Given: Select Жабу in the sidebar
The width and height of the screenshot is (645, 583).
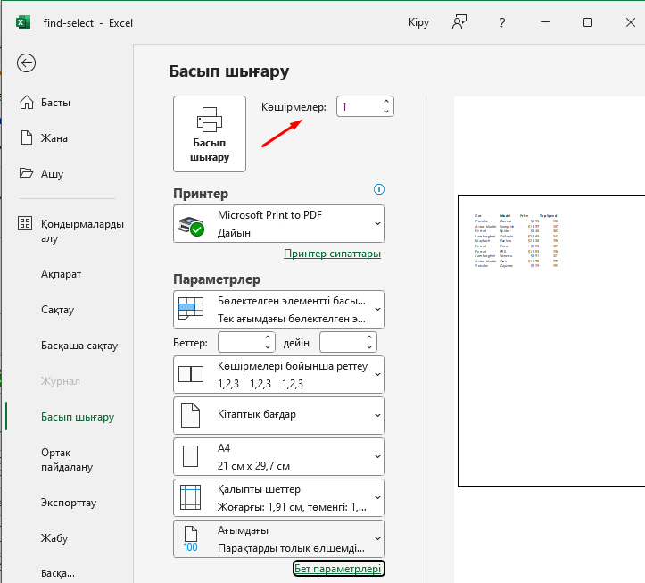Looking at the screenshot, I should coord(54,538).
